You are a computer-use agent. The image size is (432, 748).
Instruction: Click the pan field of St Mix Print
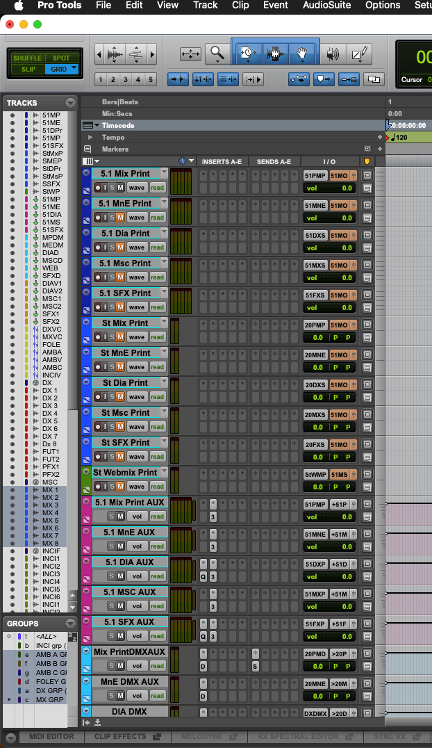[x=342, y=337]
